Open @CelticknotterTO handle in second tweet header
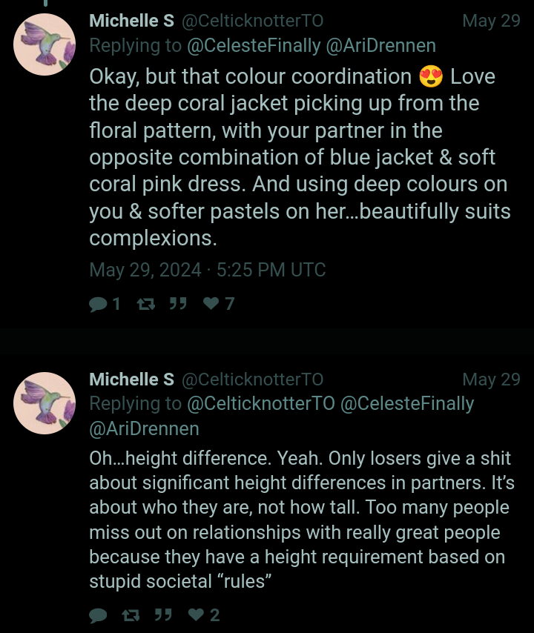 tap(252, 380)
